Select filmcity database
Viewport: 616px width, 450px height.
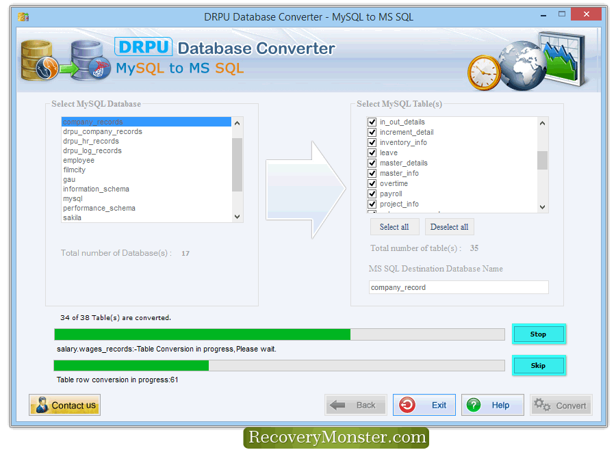(x=146, y=170)
